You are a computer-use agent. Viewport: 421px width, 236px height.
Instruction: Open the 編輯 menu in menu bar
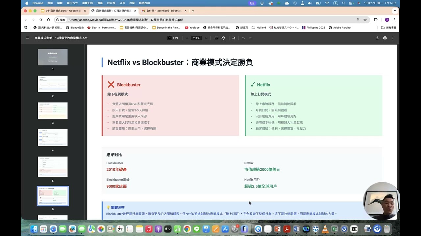click(x=60, y=3)
